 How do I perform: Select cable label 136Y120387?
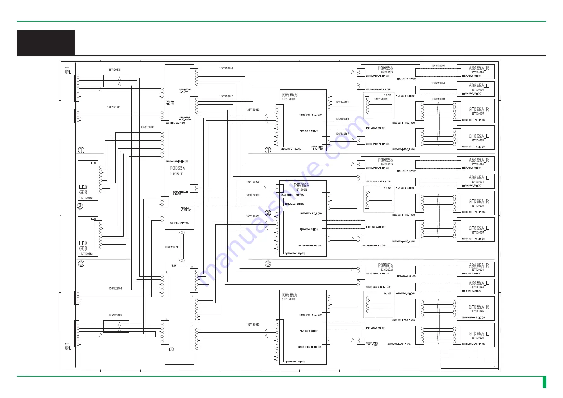point(342,134)
